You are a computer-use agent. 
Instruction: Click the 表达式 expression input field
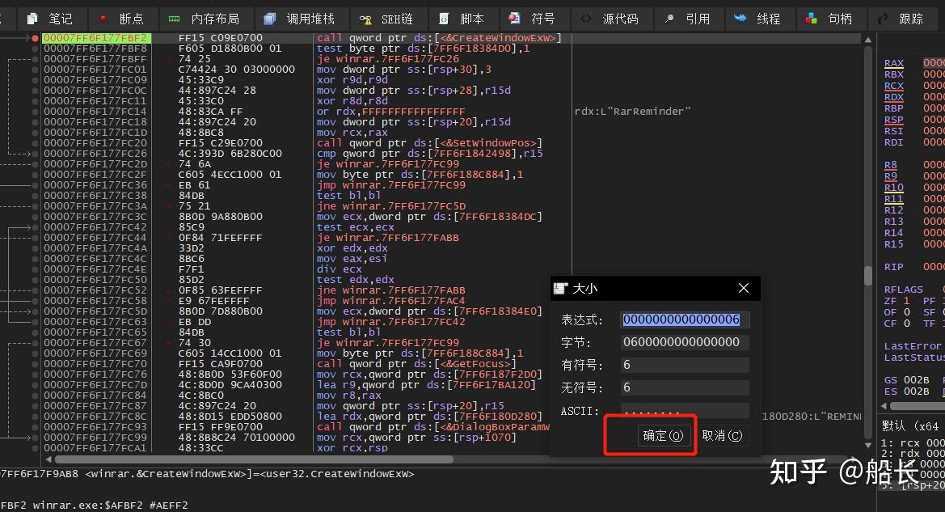[685, 319]
